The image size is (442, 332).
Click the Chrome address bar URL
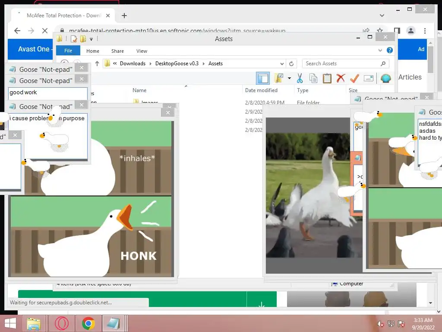(177, 31)
